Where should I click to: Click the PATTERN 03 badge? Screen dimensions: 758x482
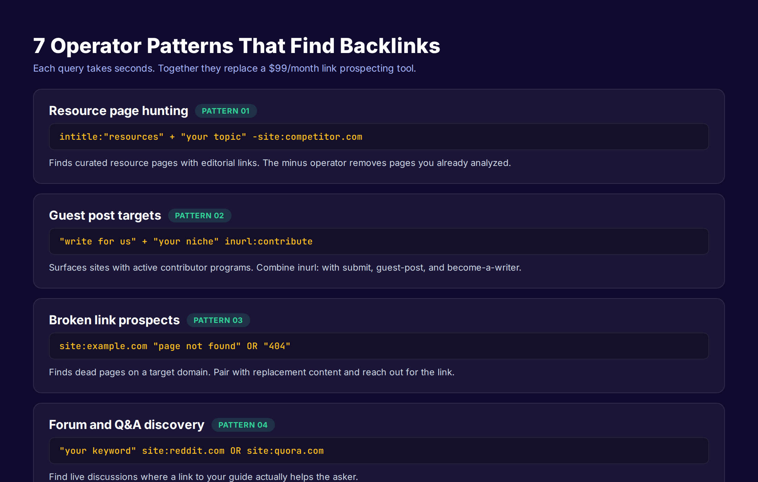pyautogui.click(x=218, y=320)
